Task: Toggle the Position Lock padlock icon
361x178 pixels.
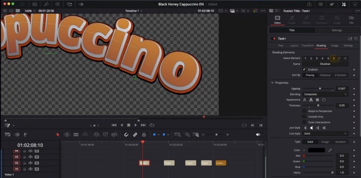Action: [x=144, y=135]
